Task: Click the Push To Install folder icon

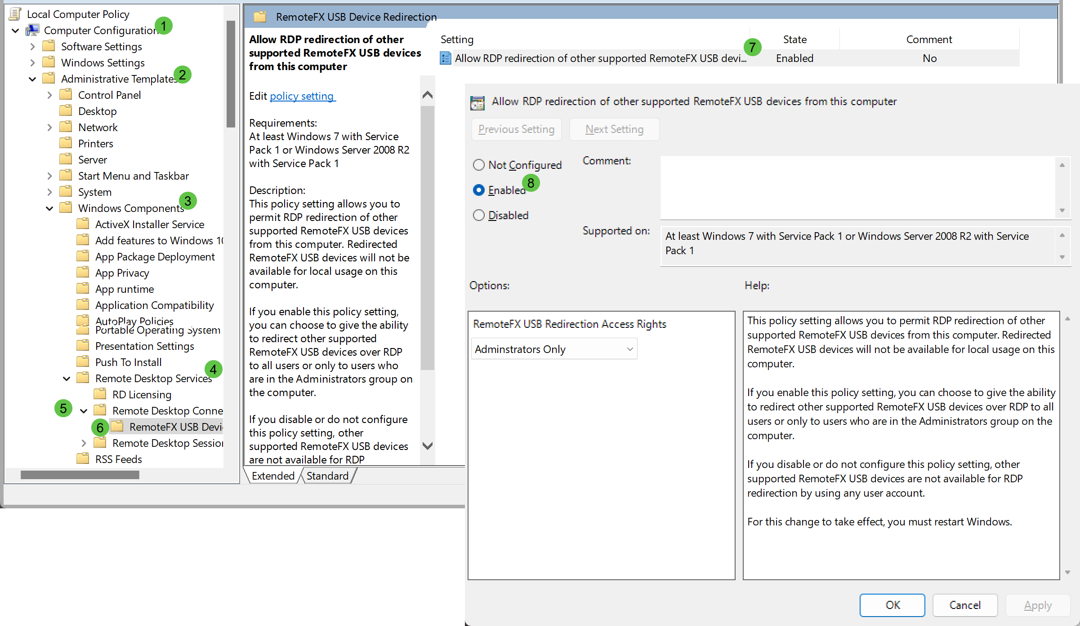Action: (83, 362)
